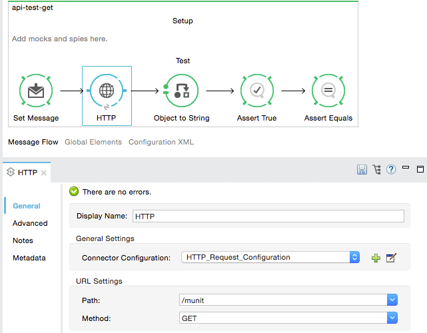
Task: Click the HTTP connector globe icon
Action: [107, 91]
